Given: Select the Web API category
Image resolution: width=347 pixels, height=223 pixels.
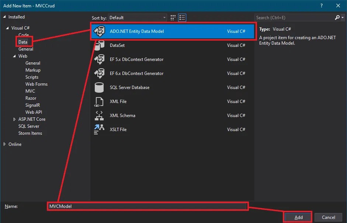Looking at the screenshot, I should (34, 112).
